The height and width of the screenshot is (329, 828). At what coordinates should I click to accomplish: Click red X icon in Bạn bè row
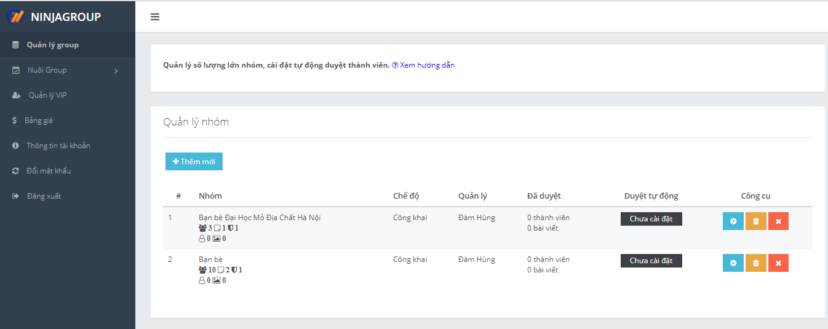tap(778, 263)
